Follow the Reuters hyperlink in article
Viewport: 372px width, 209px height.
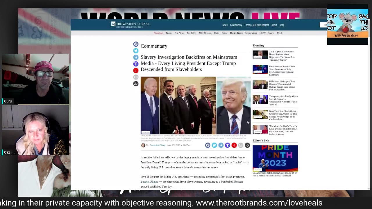[x=239, y=181]
